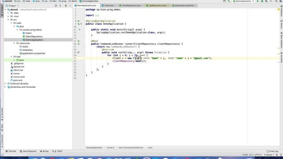
Task: Click yellow inspection indicator at editor top right
Action: tap(279, 9)
